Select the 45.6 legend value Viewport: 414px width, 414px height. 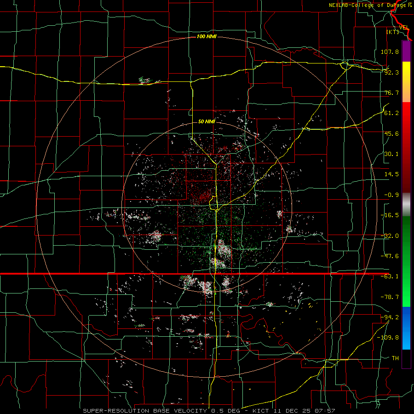pos(391,133)
